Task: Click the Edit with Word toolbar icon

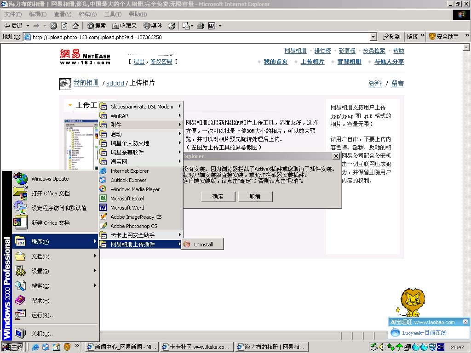Action: click(212, 26)
